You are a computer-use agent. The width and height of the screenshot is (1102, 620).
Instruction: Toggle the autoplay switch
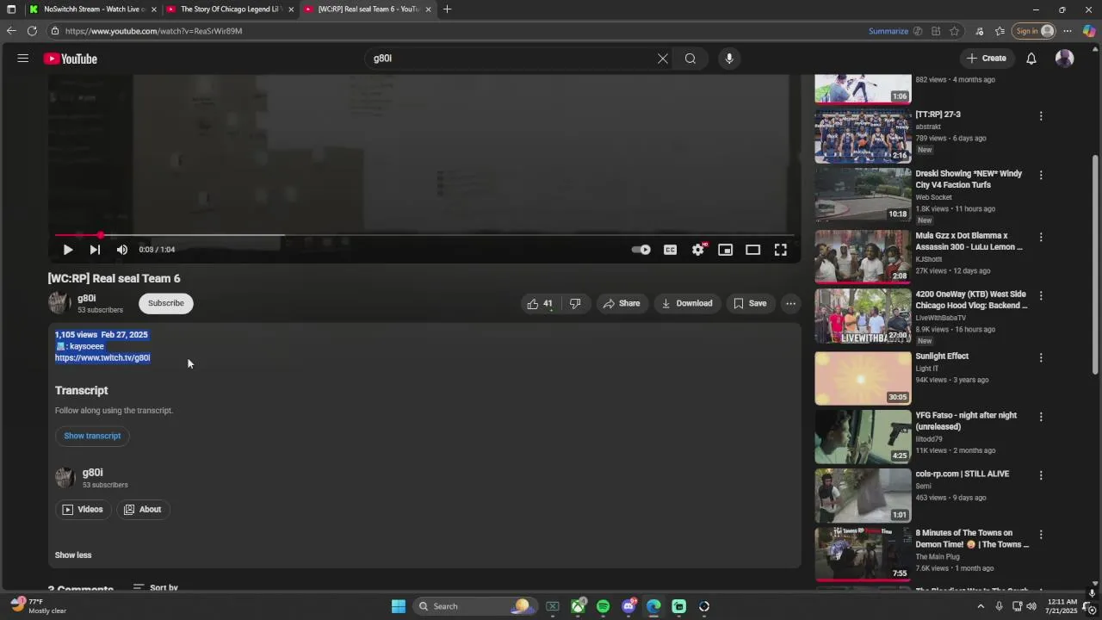pos(641,250)
